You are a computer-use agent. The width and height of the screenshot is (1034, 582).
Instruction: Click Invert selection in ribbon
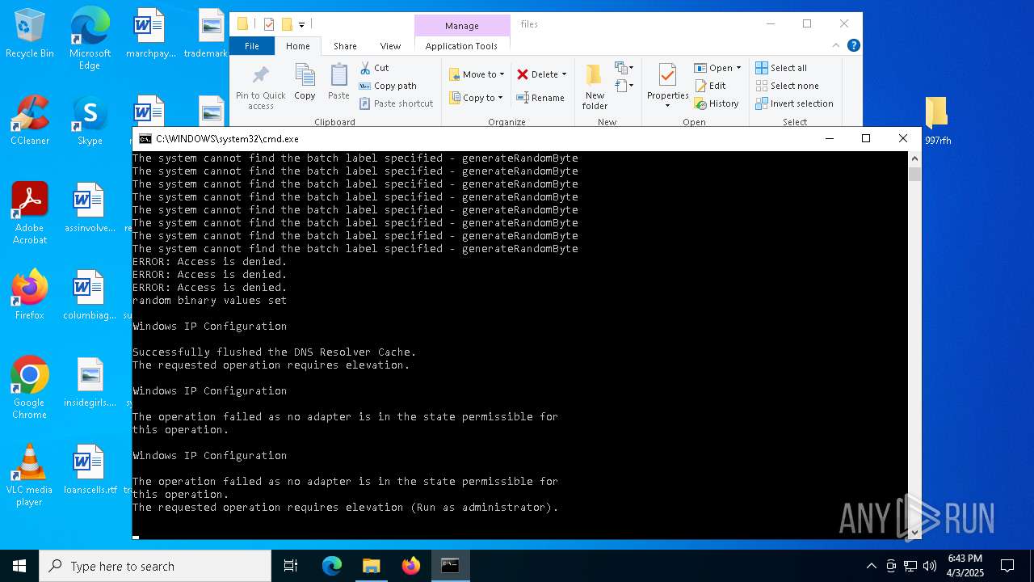click(794, 103)
